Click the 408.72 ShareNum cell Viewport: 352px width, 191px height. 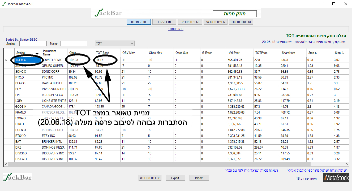coord(293,112)
